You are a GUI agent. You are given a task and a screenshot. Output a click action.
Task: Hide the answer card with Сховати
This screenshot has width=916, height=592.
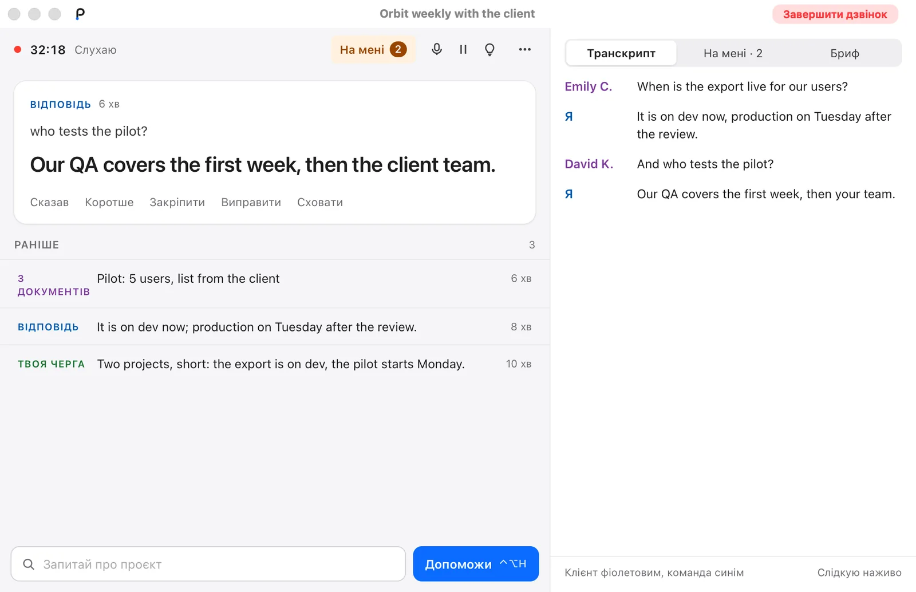320,202
